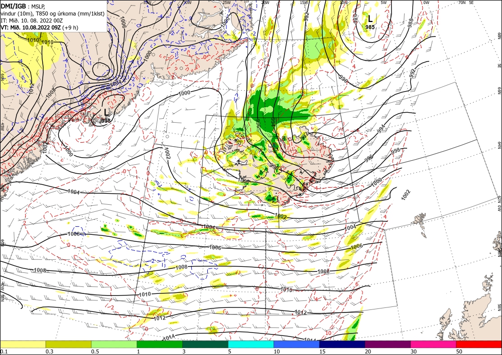Image resolution: width=502 pixels, height=355 pixels.
Task: Click the '5' legend scale label
Action: click(x=230, y=351)
